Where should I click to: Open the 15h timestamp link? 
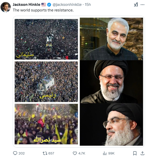tap(88, 5)
